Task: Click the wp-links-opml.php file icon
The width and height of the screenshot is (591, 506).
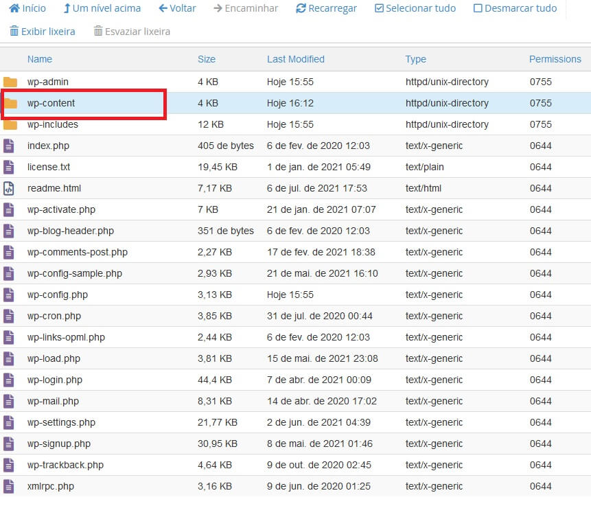Action: (9, 338)
